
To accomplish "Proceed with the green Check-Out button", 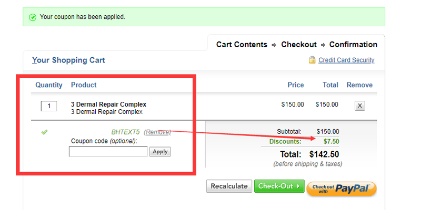I will pos(279,186).
